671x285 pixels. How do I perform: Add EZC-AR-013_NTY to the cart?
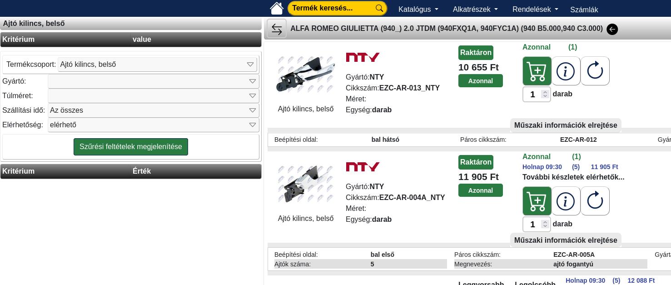[x=537, y=71]
